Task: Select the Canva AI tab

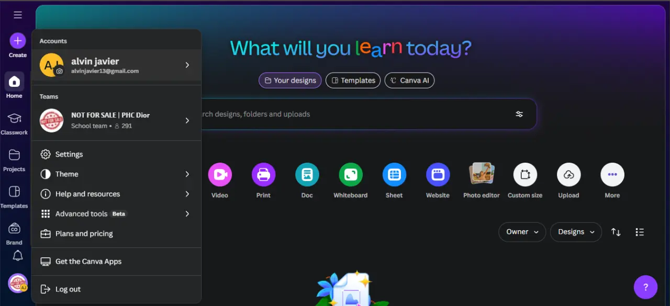Action: [410, 81]
